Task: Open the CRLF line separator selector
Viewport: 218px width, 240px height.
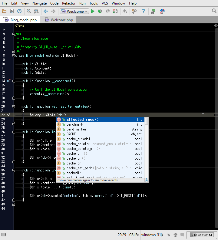Action: click(x=134, y=235)
